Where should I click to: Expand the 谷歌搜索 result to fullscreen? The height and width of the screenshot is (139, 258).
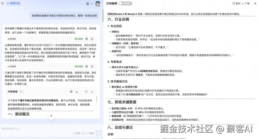pyautogui.click(x=92, y=39)
